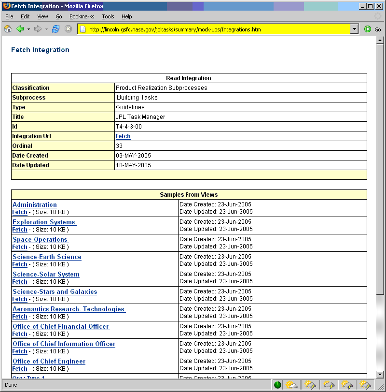The width and height of the screenshot is (386, 392).
Task: Click the scrollbar down arrow
Action: coord(380,374)
